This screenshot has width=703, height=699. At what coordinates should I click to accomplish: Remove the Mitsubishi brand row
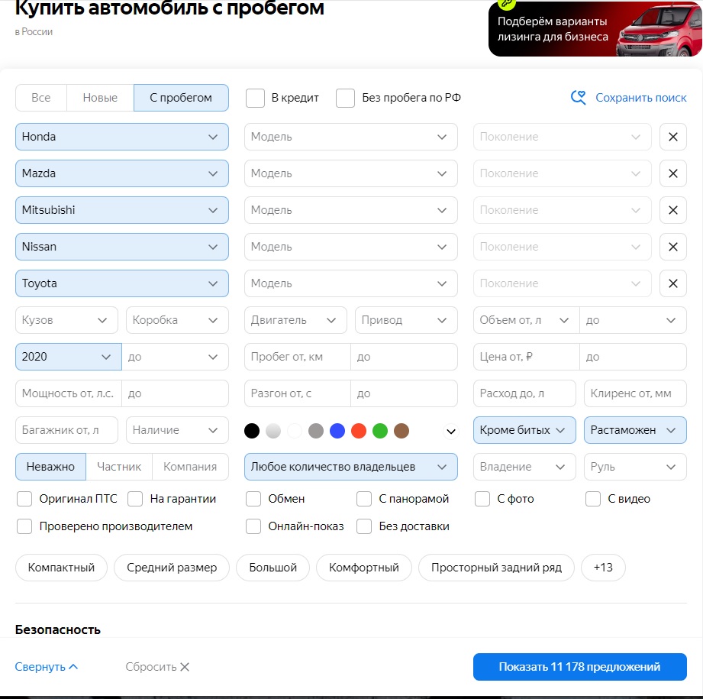click(x=672, y=210)
